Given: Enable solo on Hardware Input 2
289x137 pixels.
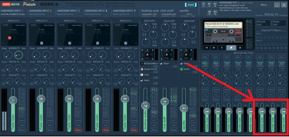Looking at the screenshot, I should point(50,125).
